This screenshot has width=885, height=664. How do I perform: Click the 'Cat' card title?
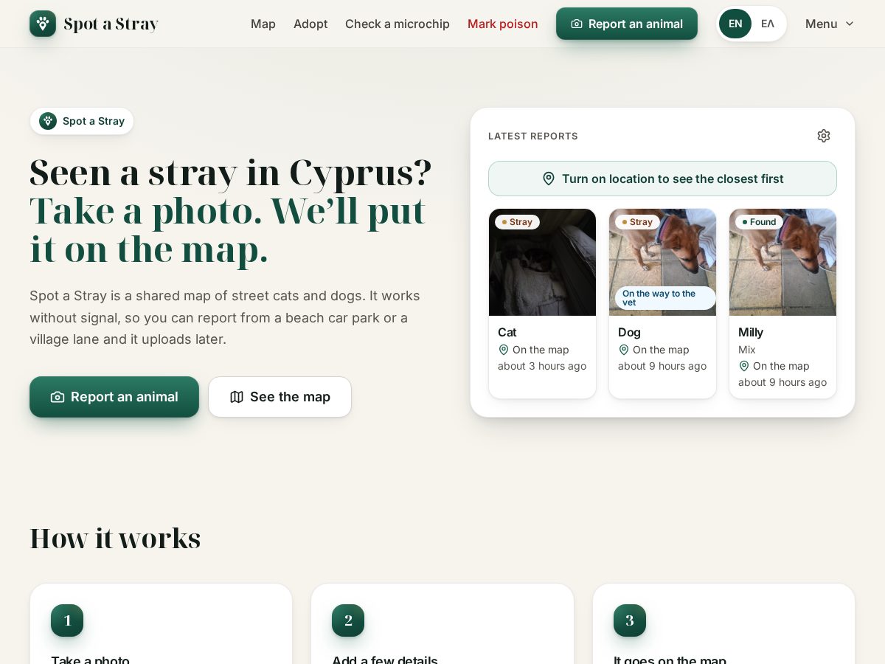click(507, 332)
